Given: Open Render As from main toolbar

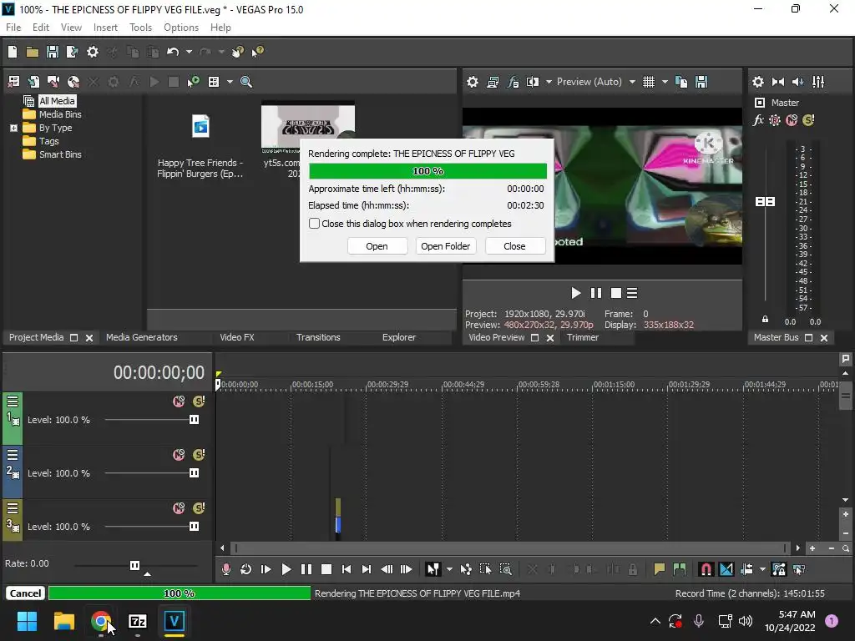Looking at the screenshot, I should coord(72,52).
